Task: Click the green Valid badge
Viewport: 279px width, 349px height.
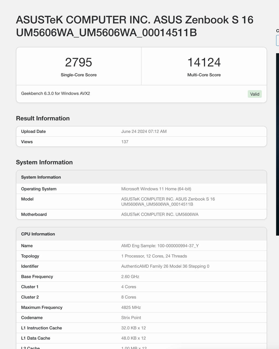Action: coord(255,94)
